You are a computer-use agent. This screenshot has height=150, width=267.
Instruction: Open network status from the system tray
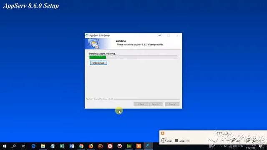click(x=230, y=146)
